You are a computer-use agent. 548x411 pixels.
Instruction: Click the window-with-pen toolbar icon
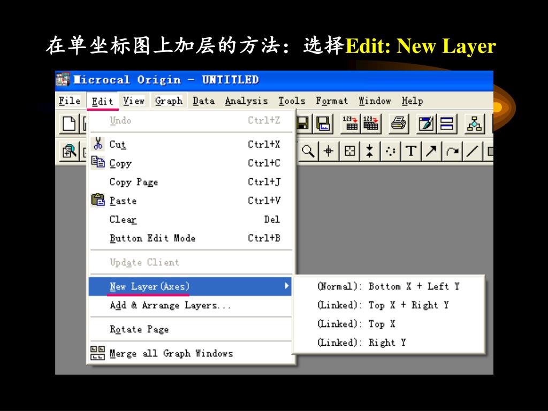(x=426, y=124)
